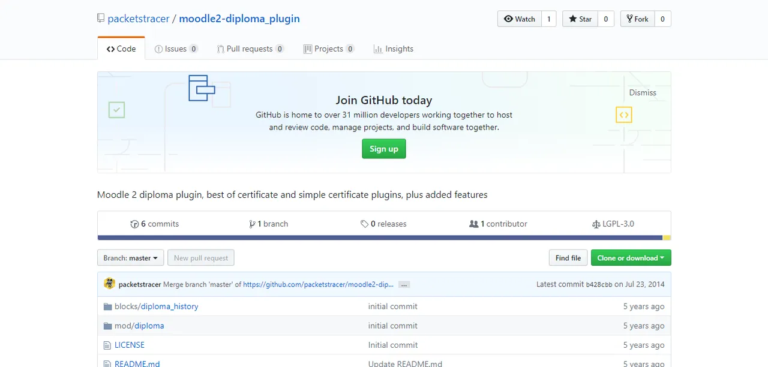Click the mod/diploma folder icon
The width and height of the screenshot is (768, 367).
(x=108, y=326)
